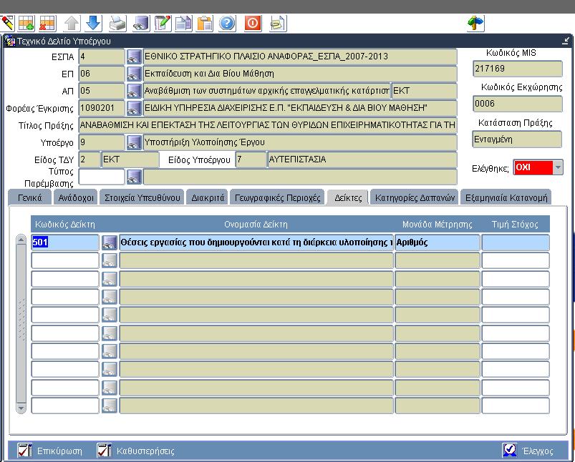575x462 pixels.
Task: Open the Κατηγορίες Δαπανών tab
Action: 415,198
